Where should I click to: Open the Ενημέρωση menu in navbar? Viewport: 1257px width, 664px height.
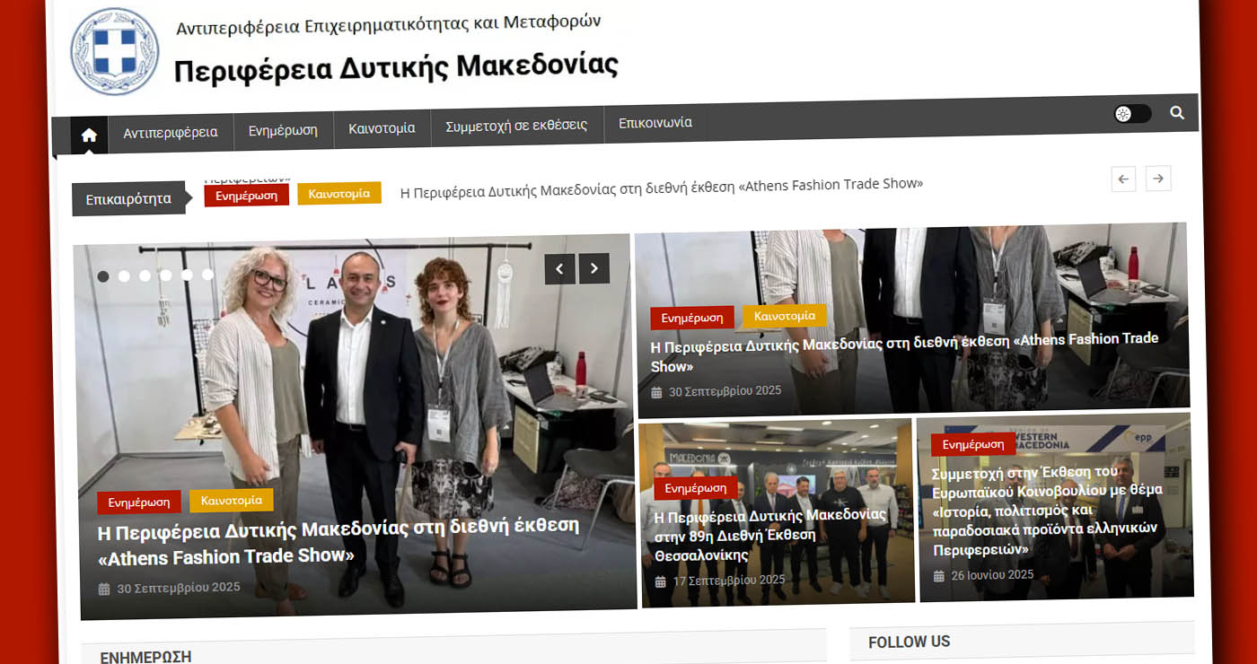click(284, 131)
